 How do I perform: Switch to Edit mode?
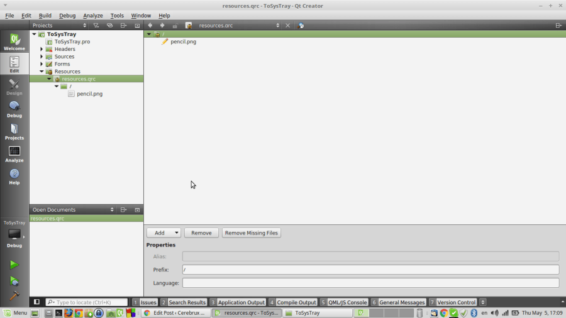point(14,64)
